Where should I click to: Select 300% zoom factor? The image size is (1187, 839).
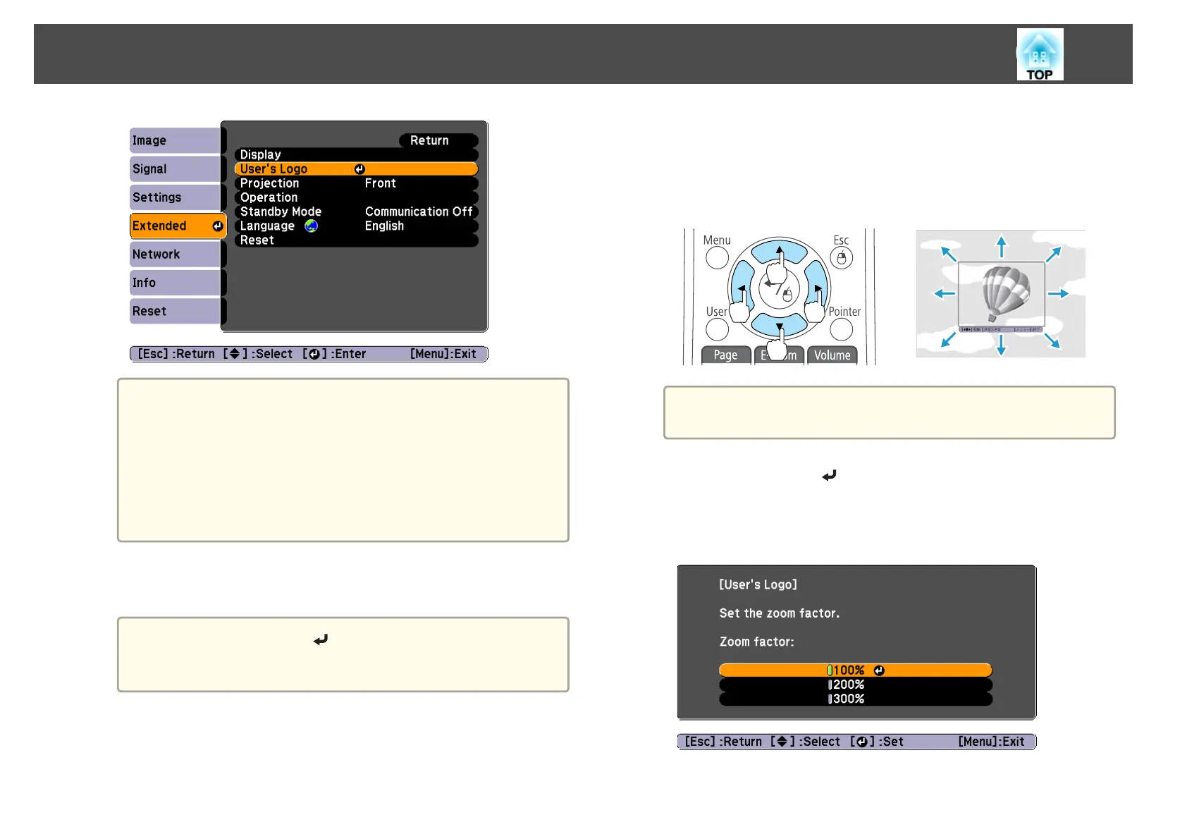click(856, 699)
